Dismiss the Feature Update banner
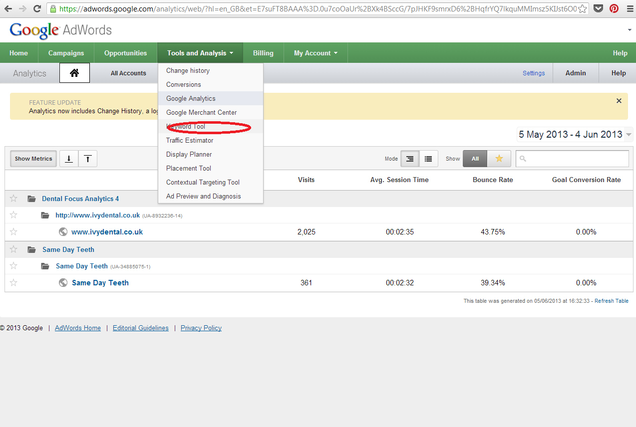Viewport: 636px width, 427px height. pyautogui.click(x=619, y=101)
